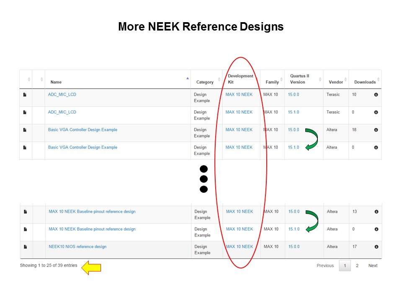
Task: Click the info icon in the row with 17 downloads
Action: coord(376,247)
